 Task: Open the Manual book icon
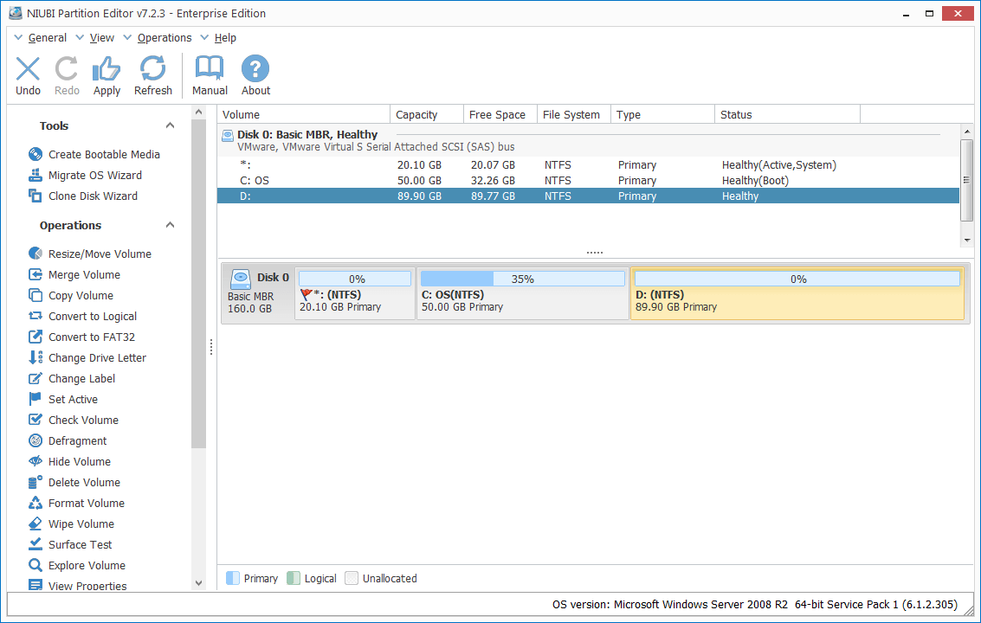pyautogui.click(x=210, y=70)
